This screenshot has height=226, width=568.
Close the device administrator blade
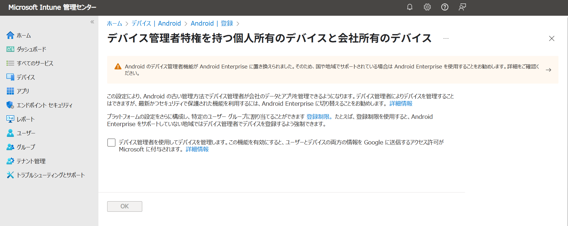click(x=552, y=38)
